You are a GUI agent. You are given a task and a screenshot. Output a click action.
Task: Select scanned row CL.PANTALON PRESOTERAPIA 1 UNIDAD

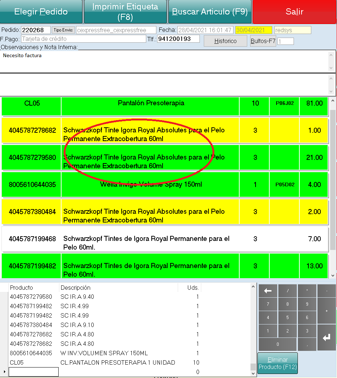105,362
